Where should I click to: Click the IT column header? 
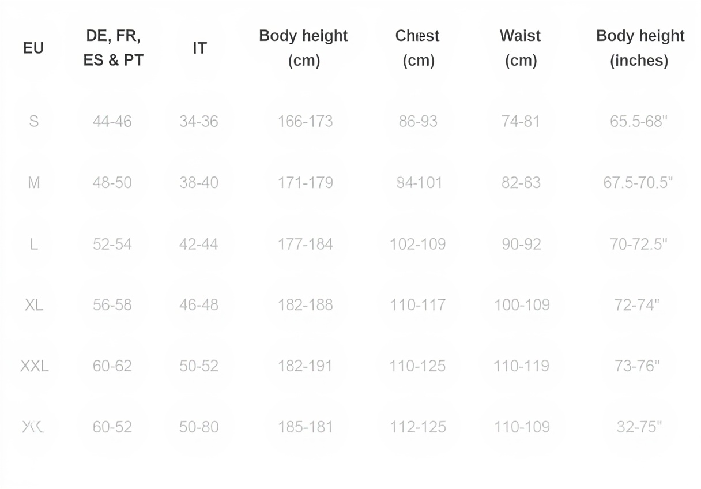pos(199,48)
